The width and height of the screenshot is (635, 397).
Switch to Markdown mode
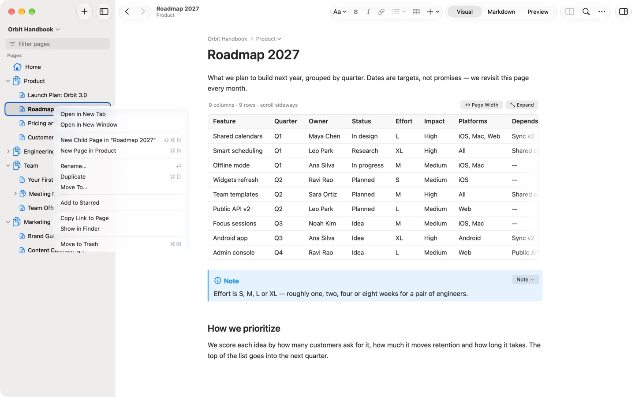(501, 12)
